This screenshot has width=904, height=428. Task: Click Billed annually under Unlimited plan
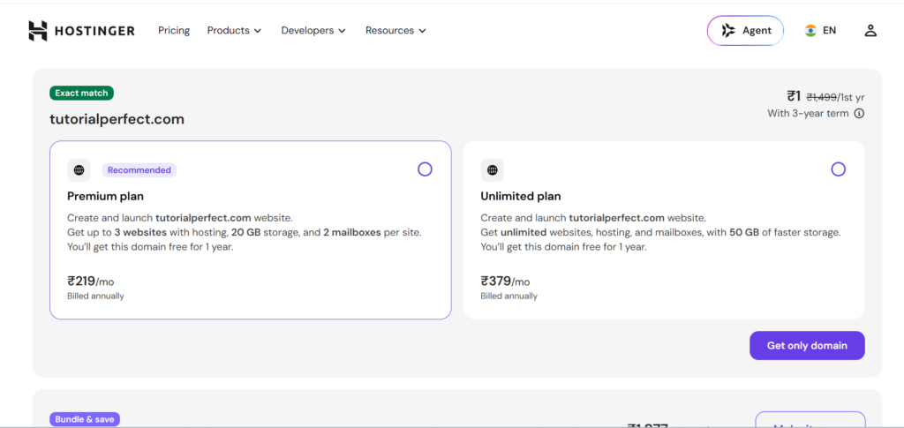509,297
